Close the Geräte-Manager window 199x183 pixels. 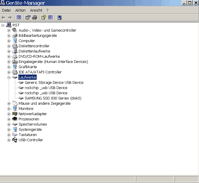196,3
